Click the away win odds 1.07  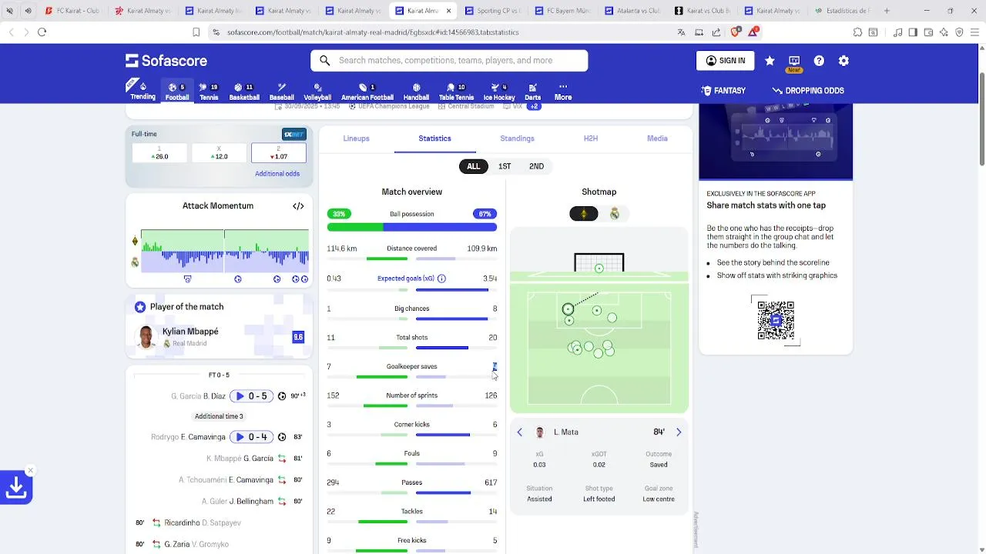279,153
